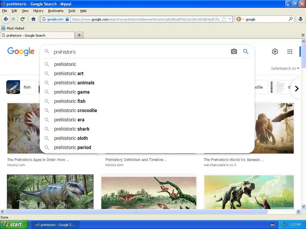Bookmark this page with the star icon

tap(224, 19)
